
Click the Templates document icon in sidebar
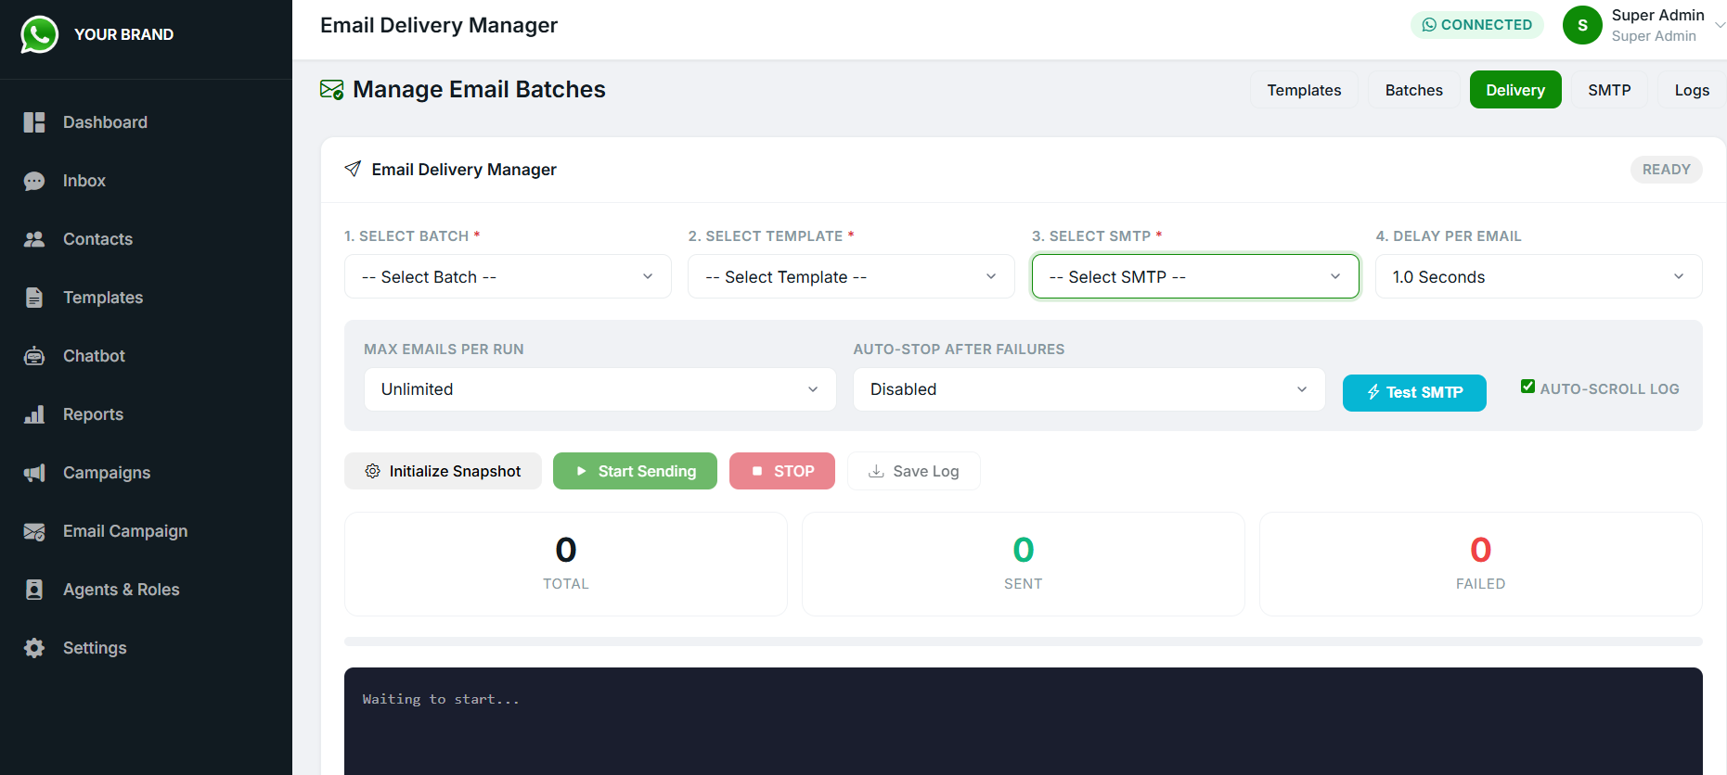(x=34, y=298)
